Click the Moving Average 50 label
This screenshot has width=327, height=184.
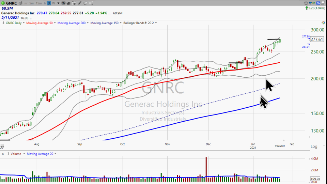coord(40,23)
